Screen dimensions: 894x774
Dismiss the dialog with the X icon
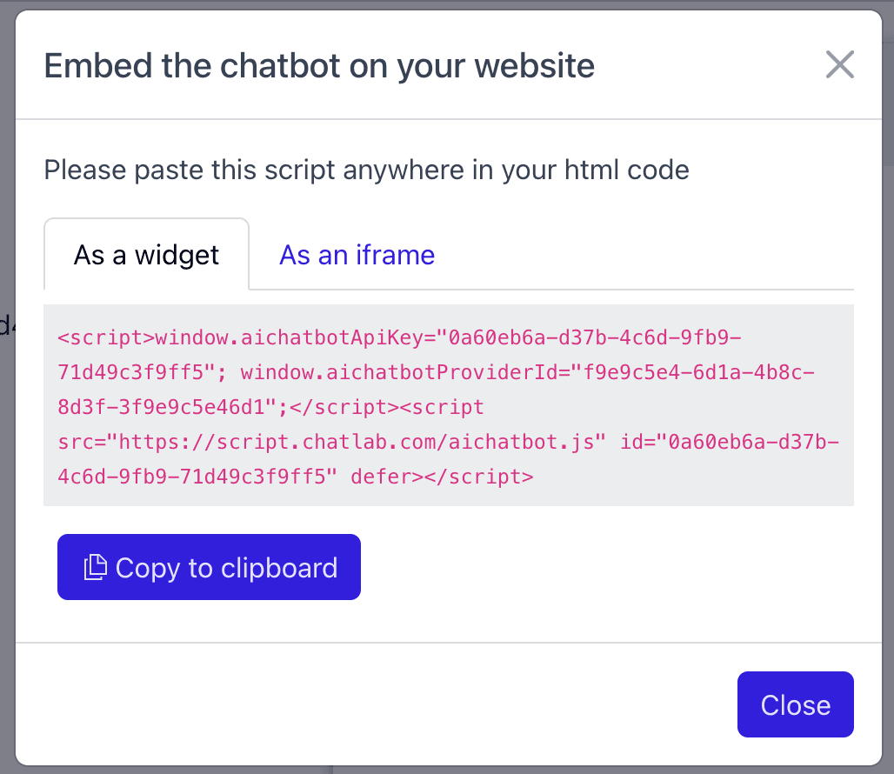click(839, 64)
